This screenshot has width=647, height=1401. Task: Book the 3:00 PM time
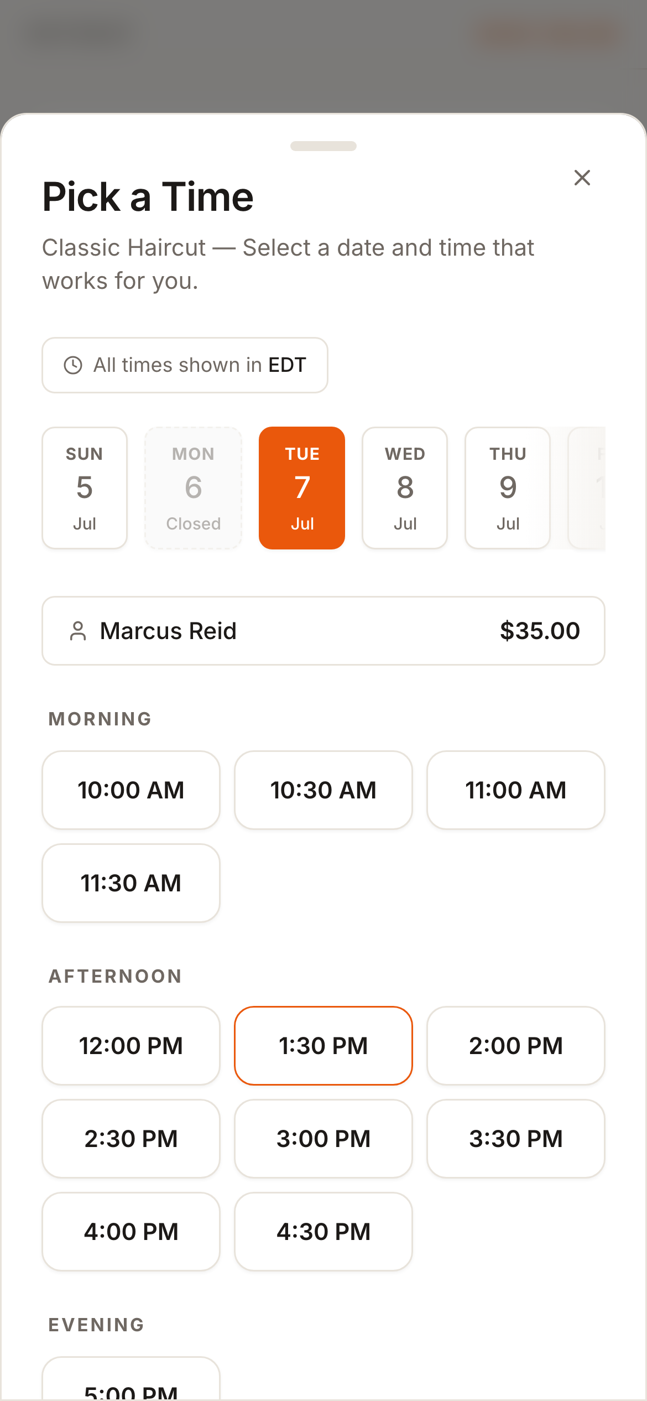pyautogui.click(x=323, y=1139)
